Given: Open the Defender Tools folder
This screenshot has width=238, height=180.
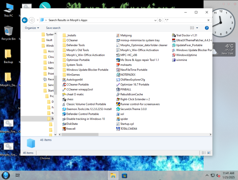Looking at the screenshot, I should coord(74,45).
